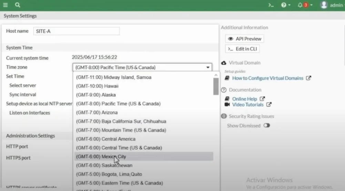Select the Hawaii time zone option
Viewport: 345px width, 191px height.
(143, 86)
